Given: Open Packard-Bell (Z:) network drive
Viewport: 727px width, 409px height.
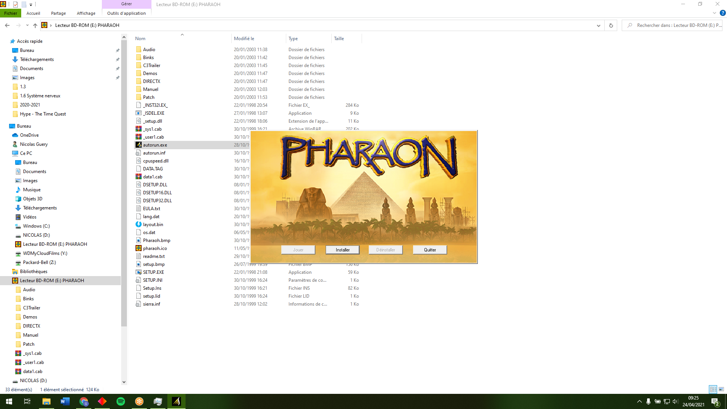Looking at the screenshot, I should [x=39, y=262].
